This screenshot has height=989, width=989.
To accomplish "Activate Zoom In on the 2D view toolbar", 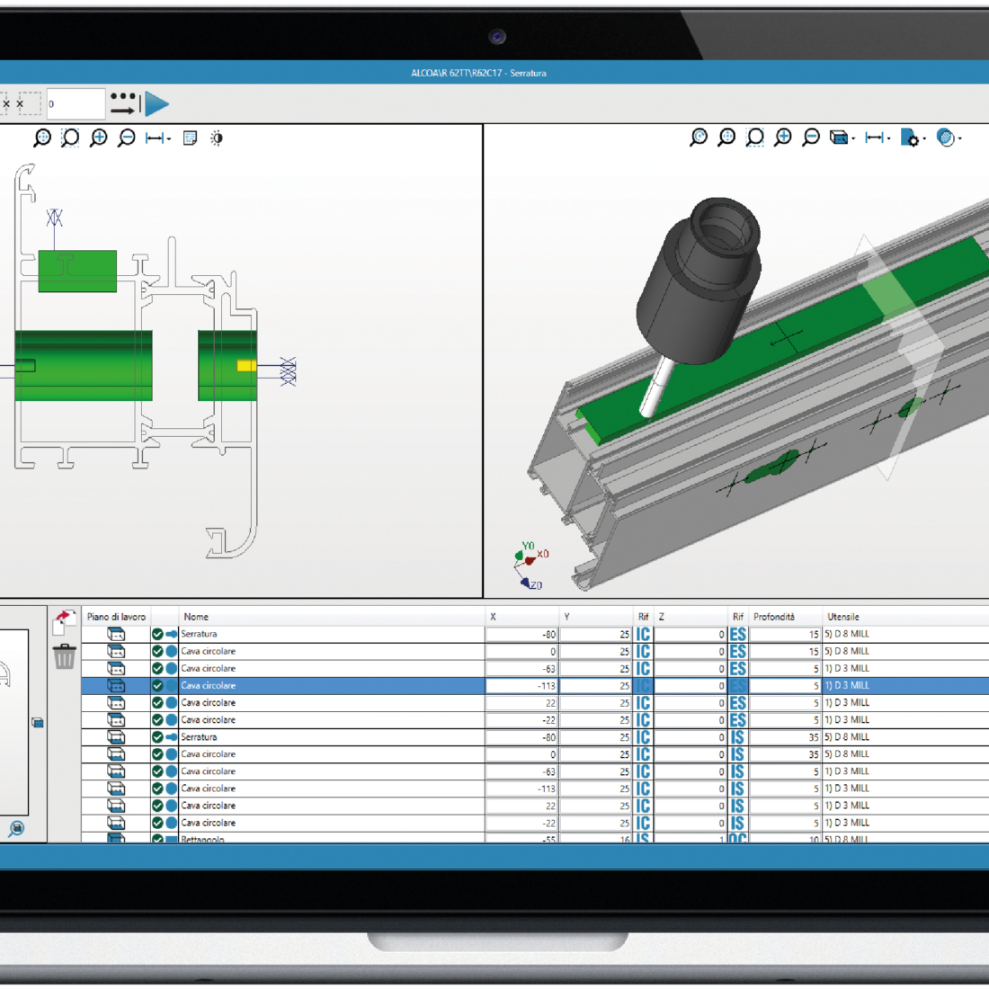I will (99, 138).
